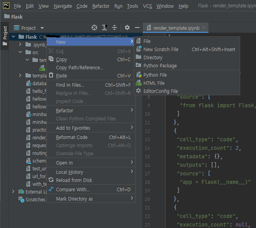Close the render_template.ipynb tab
Viewport: 256px width, 228px height.
pyautogui.click(x=204, y=27)
